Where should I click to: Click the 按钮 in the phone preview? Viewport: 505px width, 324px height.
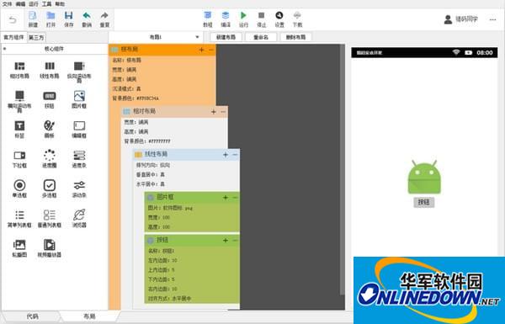(424, 202)
